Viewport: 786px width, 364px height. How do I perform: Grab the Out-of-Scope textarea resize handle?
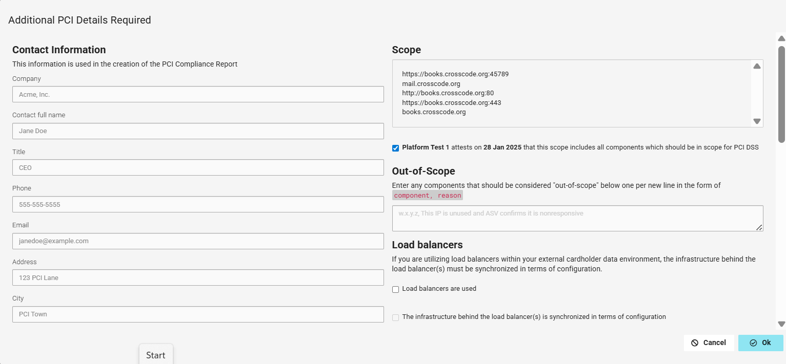[x=759, y=227]
